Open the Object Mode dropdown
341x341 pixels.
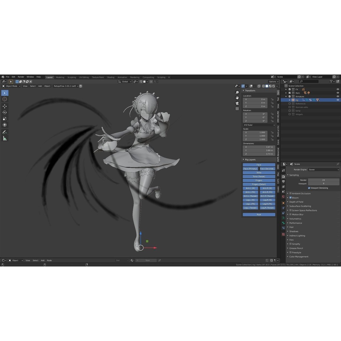(11, 86)
